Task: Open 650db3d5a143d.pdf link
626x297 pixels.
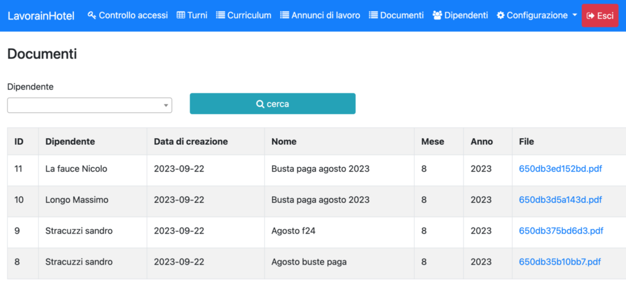Action: tap(560, 200)
